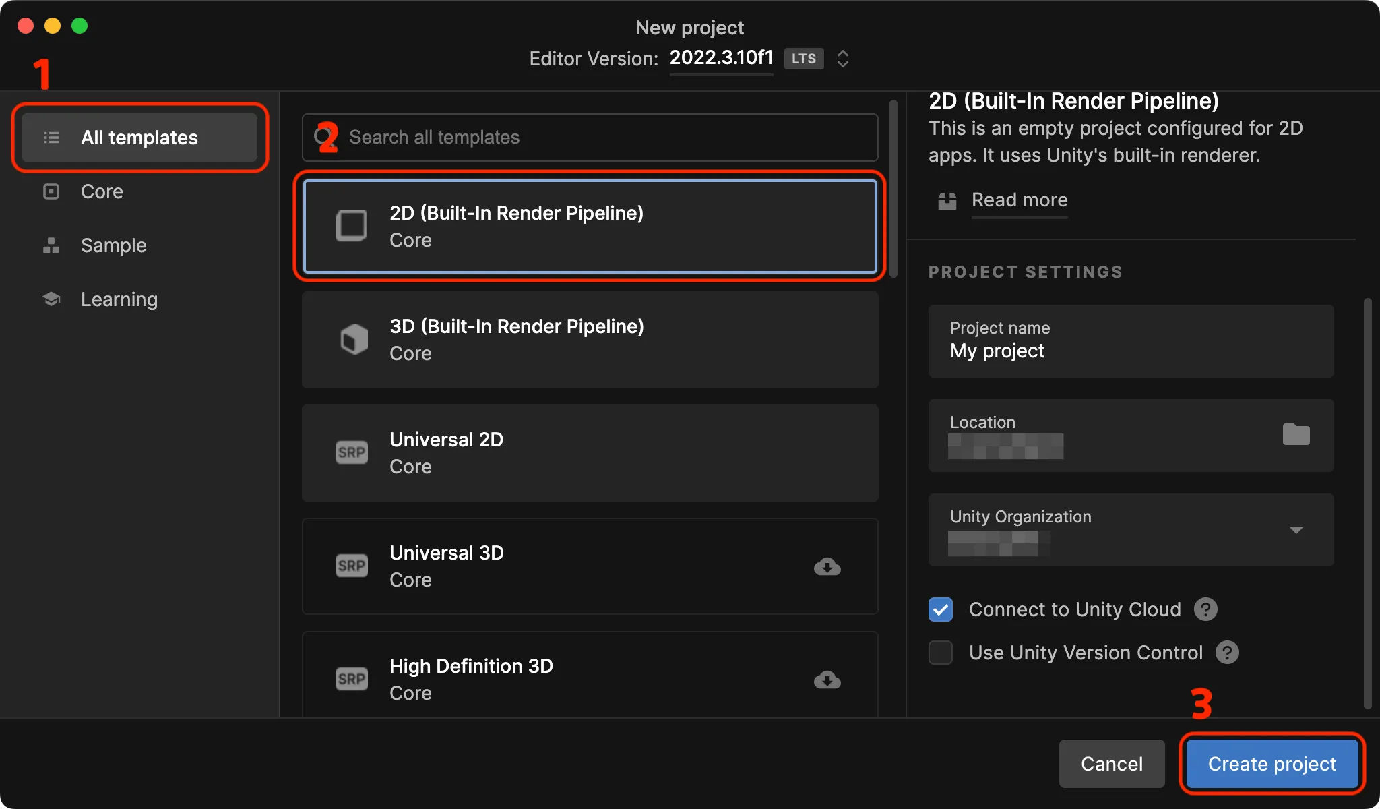Select the 3D Built-In Render Pipeline template

point(592,339)
